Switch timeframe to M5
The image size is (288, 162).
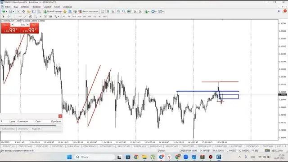[x=69, y=17]
